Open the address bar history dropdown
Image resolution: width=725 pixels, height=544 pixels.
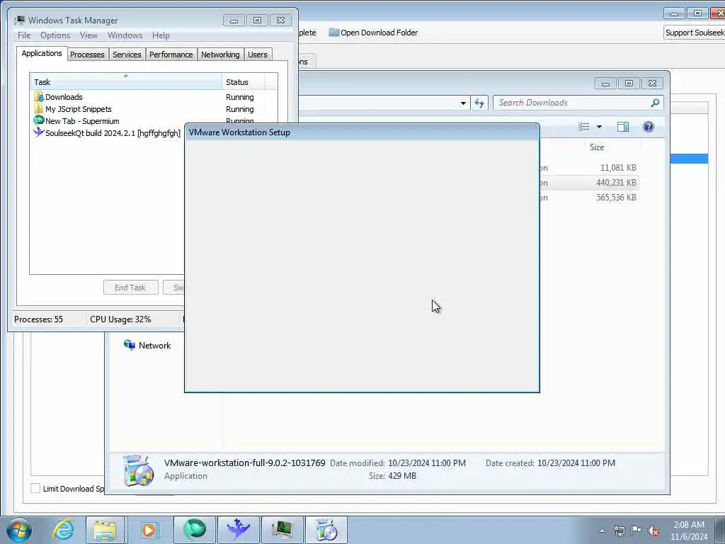463,103
